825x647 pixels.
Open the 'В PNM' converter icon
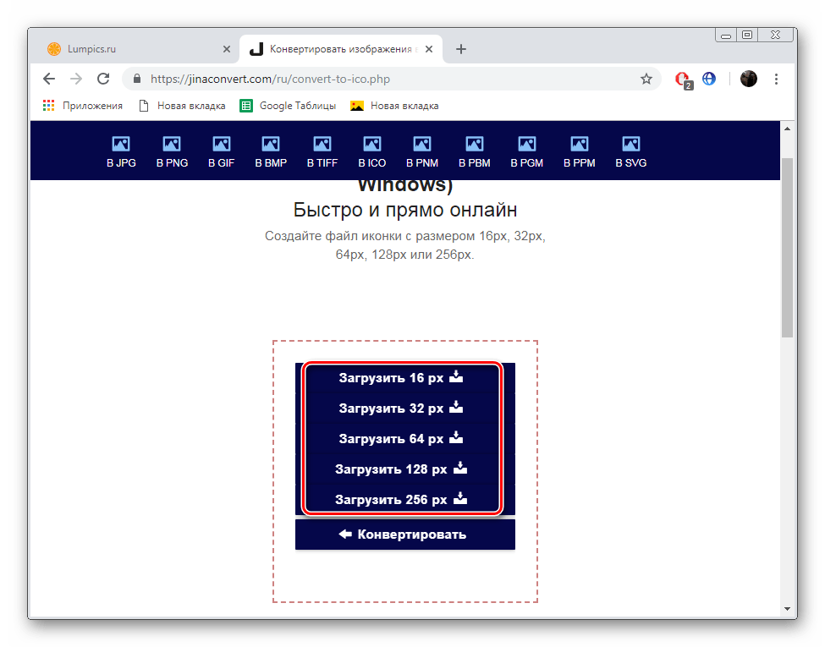(x=422, y=152)
